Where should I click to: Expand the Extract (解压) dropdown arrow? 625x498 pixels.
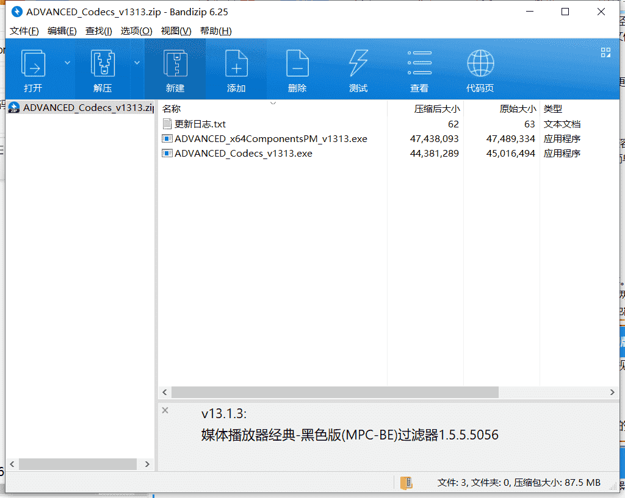pos(137,63)
